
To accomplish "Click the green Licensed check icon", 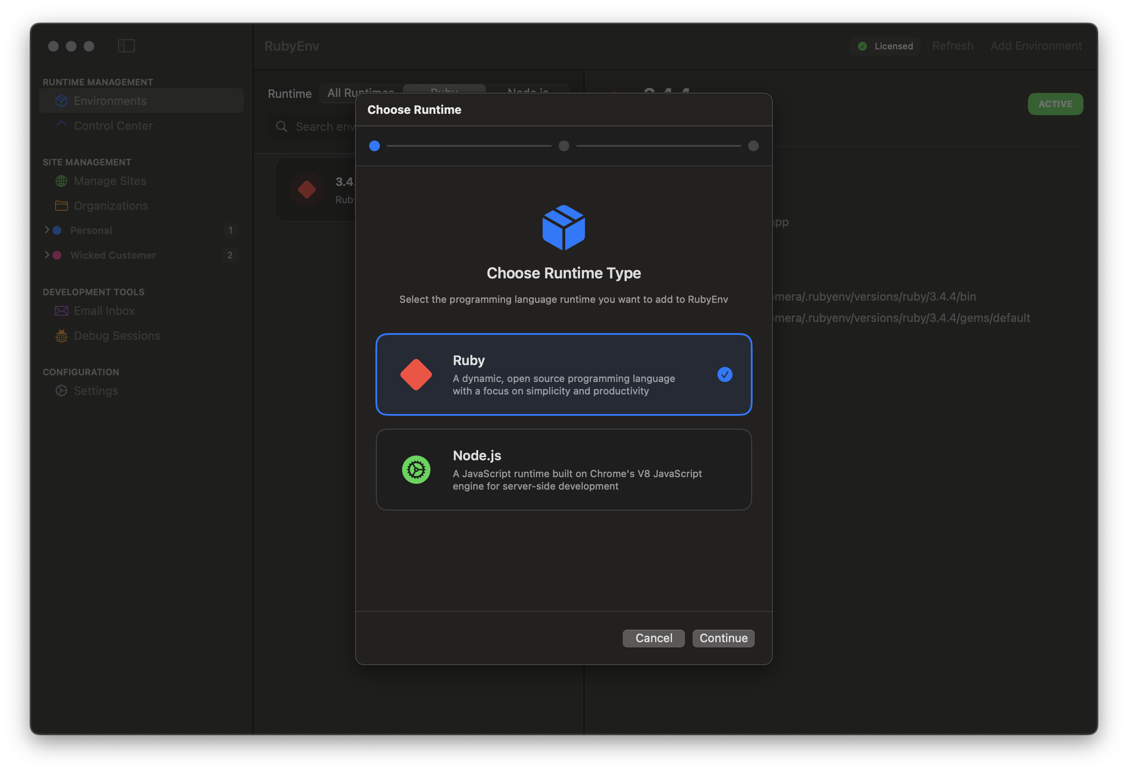I will (862, 46).
